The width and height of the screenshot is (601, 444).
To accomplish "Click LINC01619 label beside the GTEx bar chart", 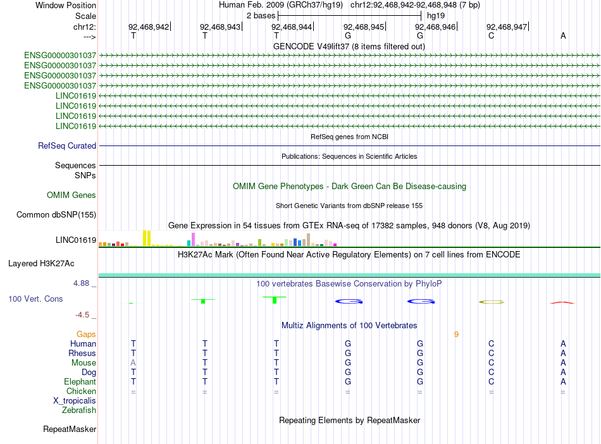I will click(76, 240).
